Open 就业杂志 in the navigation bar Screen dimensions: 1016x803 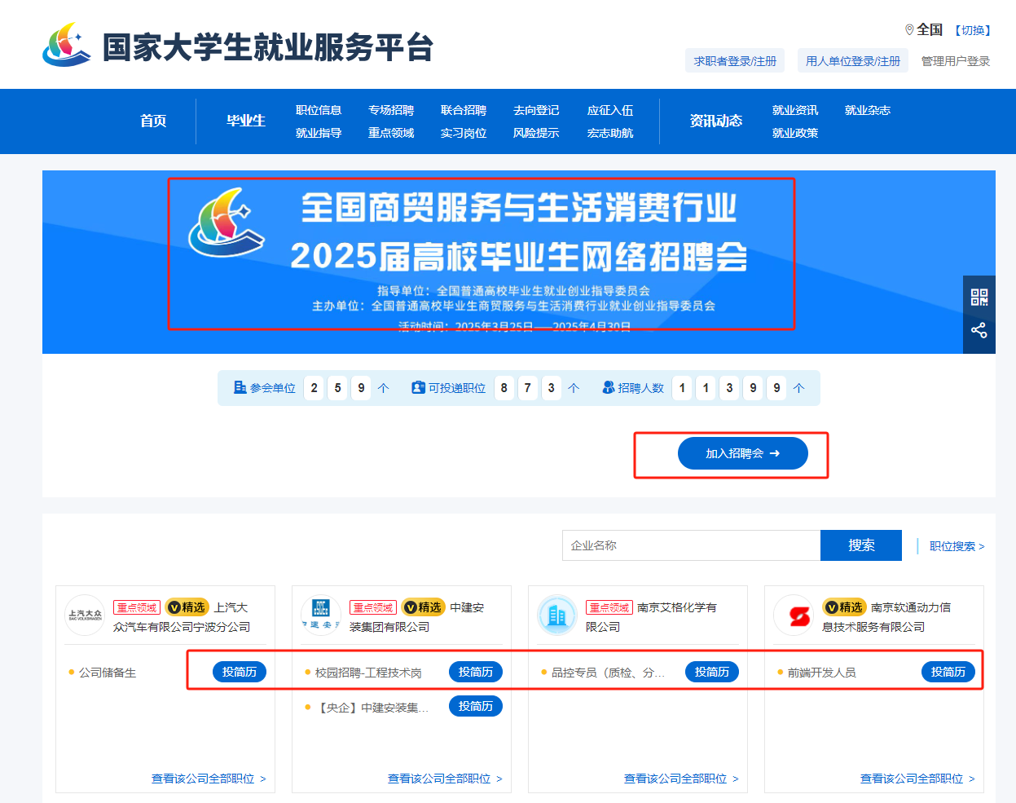tap(868, 110)
